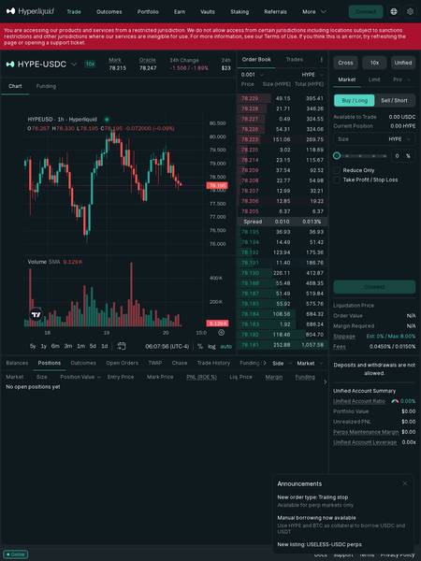Open chart timezone 06:07:56 (UTC-4)
421x561 pixels.
click(167, 346)
